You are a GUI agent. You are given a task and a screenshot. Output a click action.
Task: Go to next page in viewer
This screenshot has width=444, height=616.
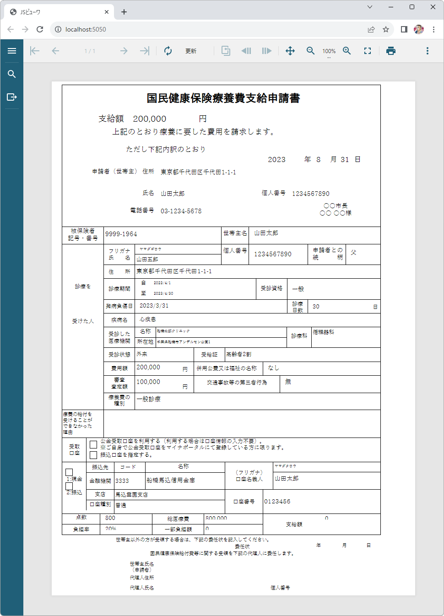click(x=124, y=51)
